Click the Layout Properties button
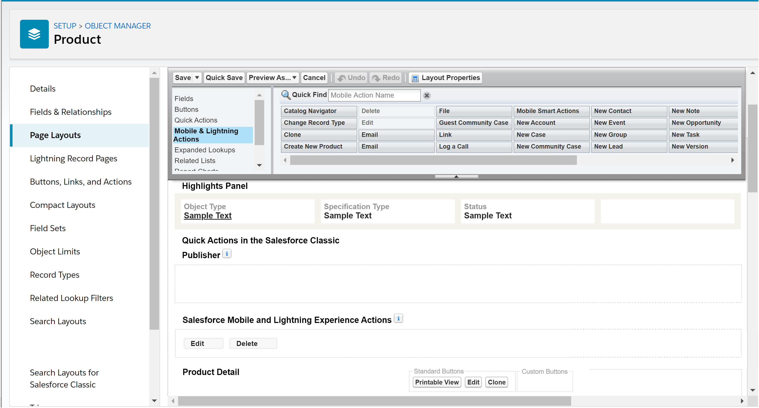The height and width of the screenshot is (408, 759). tap(445, 78)
